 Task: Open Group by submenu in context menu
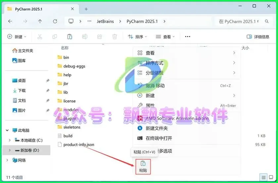(x=187, y=73)
